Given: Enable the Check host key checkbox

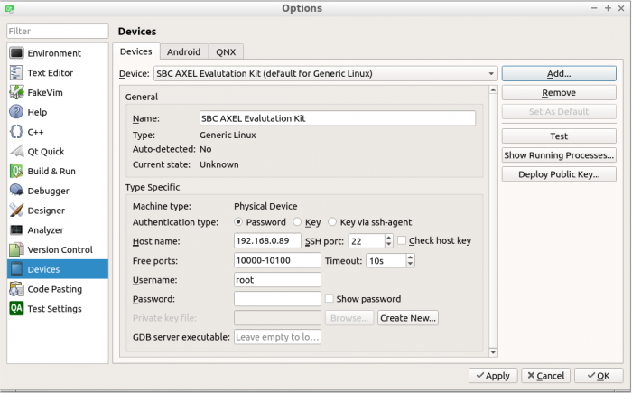Looking at the screenshot, I should (402, 241).
